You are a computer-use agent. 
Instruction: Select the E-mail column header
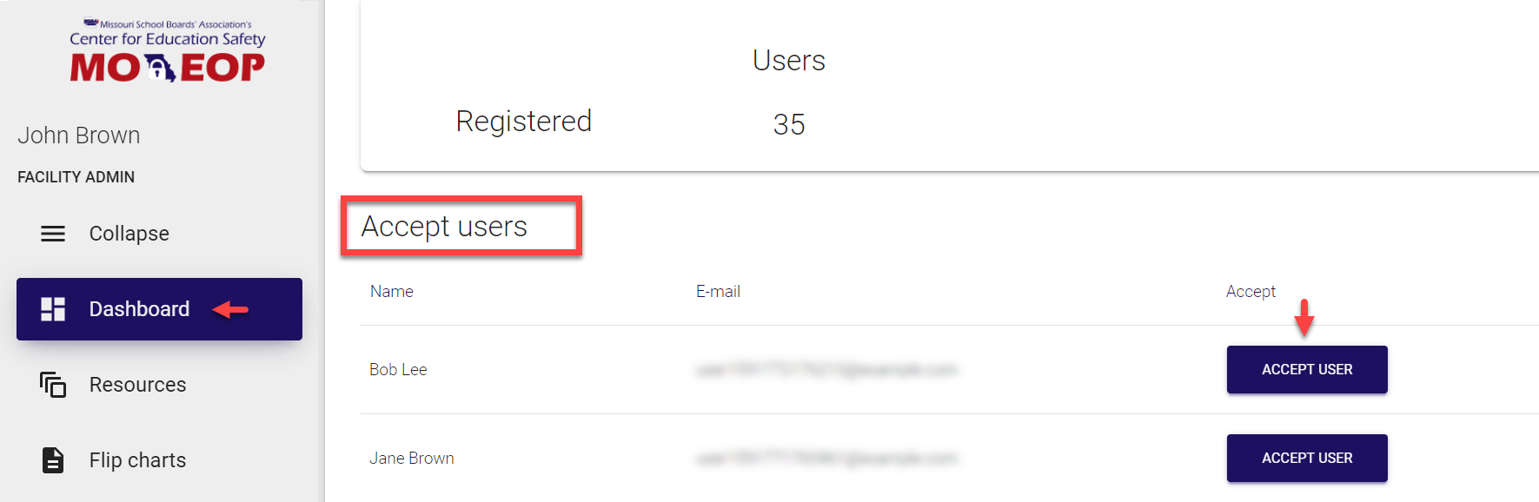click(x=718, y=292)
